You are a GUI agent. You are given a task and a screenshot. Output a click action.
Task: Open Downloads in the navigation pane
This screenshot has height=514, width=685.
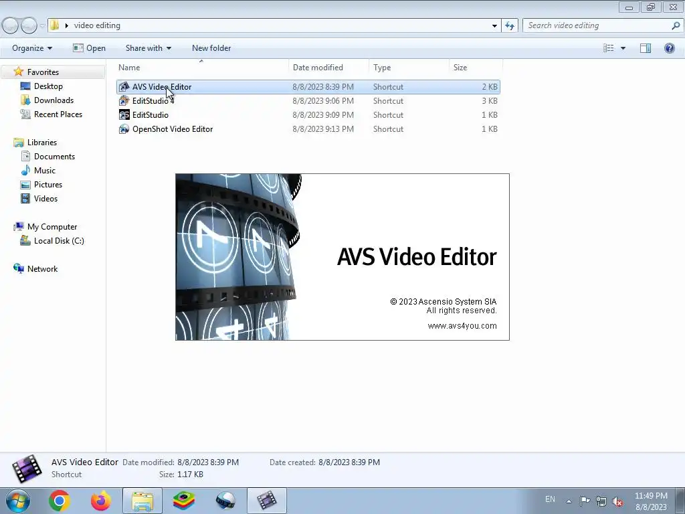pos(54,100)
